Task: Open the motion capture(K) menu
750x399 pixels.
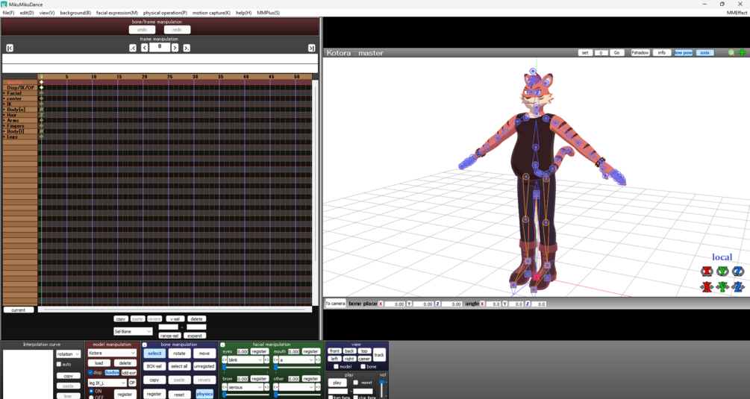Action: tap(211, 13)
